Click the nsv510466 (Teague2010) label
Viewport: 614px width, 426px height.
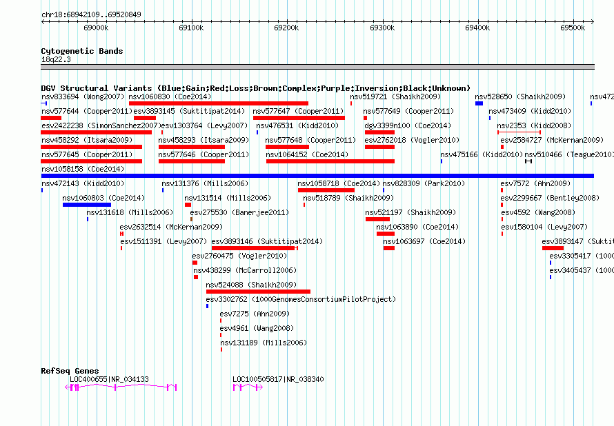coord(569,154)
